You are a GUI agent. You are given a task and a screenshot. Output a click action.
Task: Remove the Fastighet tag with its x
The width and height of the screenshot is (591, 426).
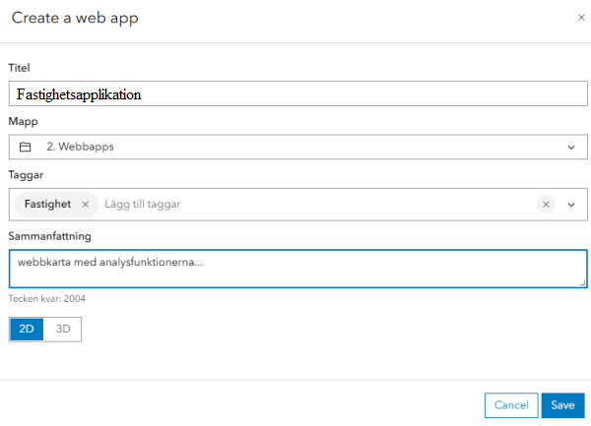click(86, 204)
